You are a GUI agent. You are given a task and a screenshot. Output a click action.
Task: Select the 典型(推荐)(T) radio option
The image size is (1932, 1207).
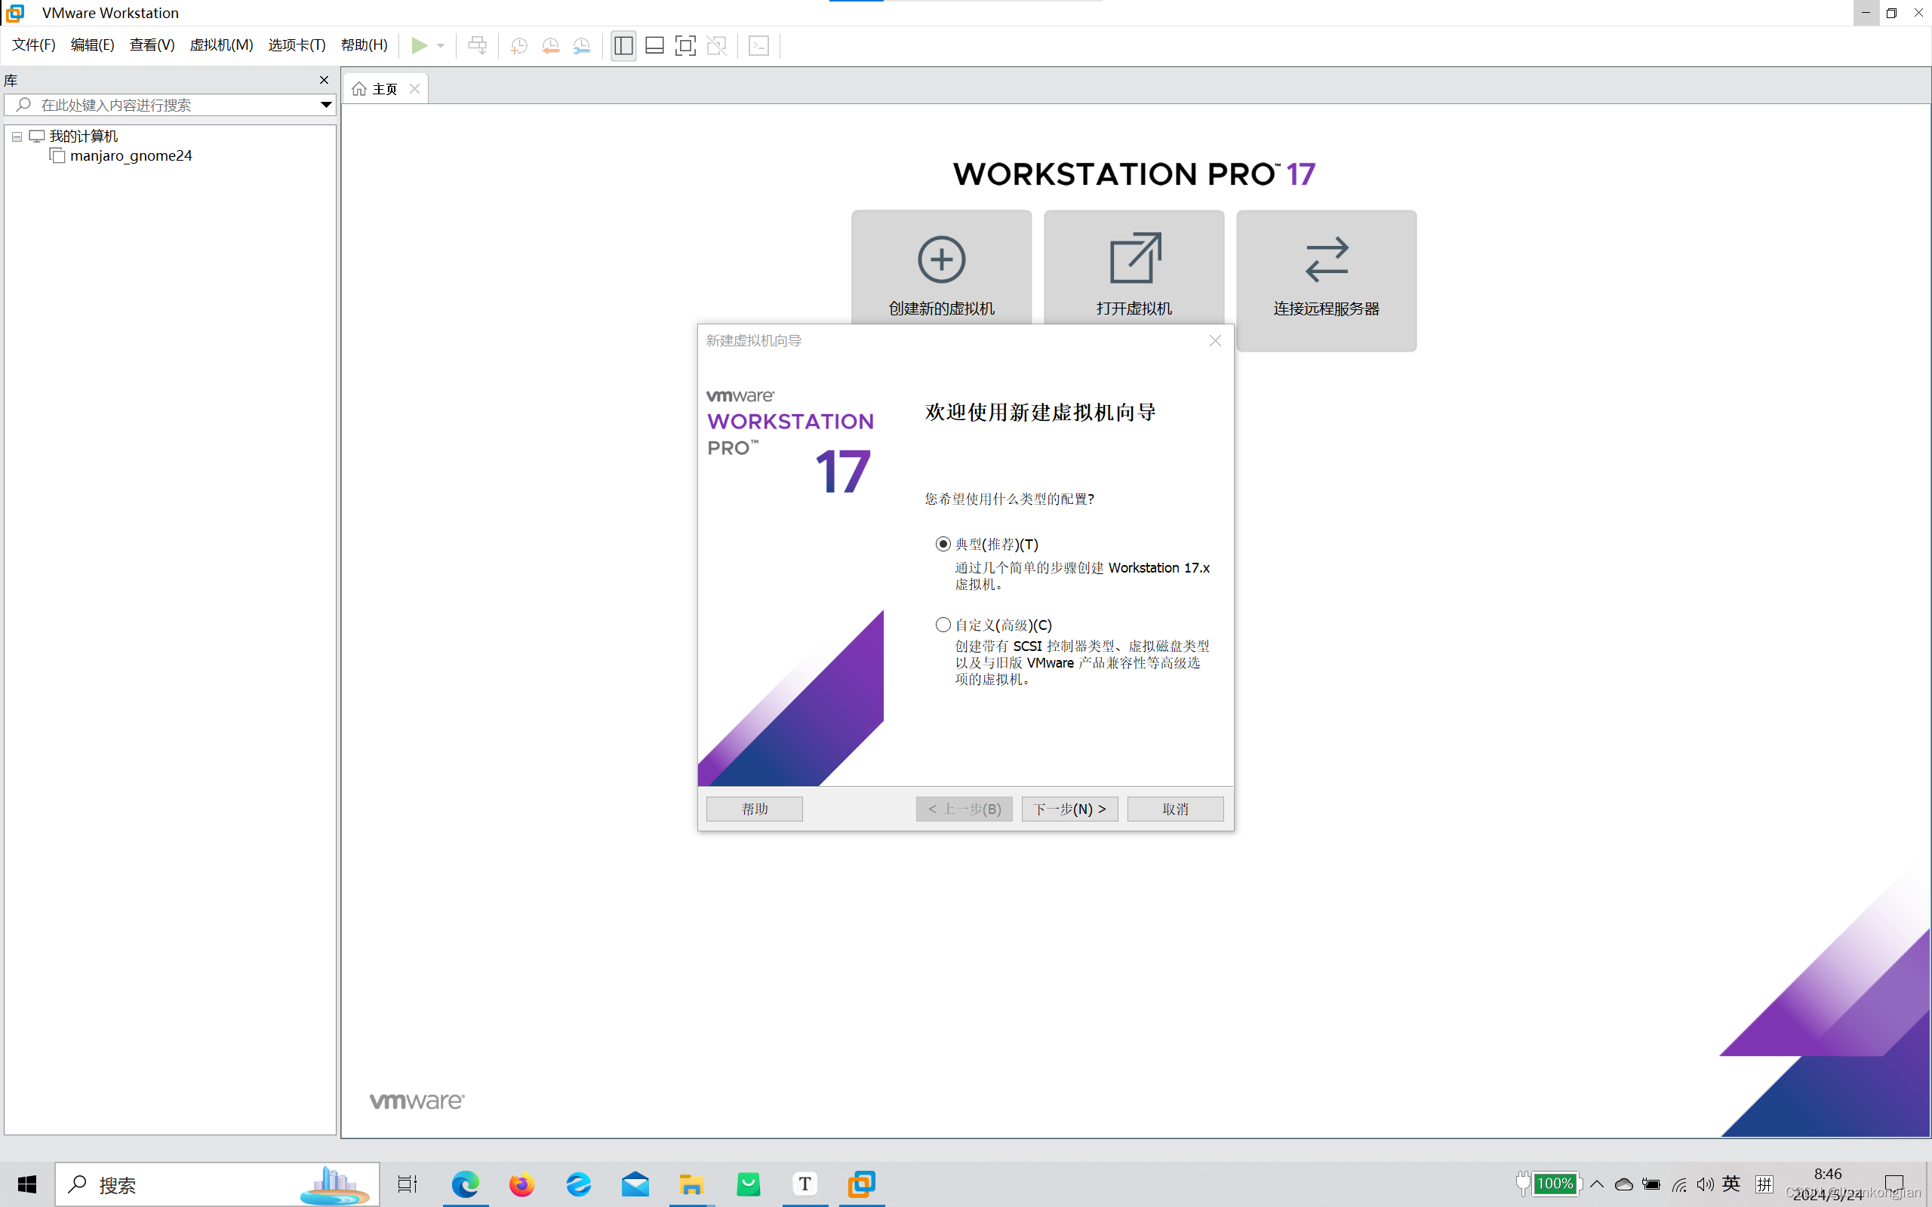[943, 545]
